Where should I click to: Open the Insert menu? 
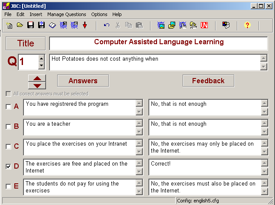pos(36,14)
